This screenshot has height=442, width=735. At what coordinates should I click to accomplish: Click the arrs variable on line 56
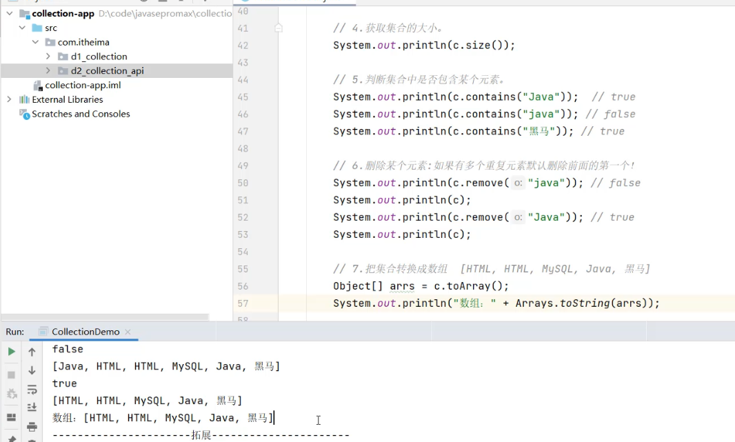pyautogui.click(x=402, y=286)
